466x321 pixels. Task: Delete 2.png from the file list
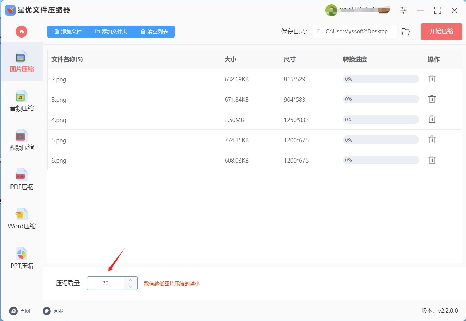tap(432, 79)
